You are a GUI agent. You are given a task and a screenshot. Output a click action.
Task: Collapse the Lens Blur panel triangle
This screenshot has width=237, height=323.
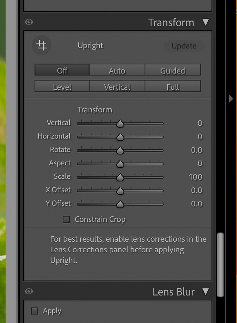[205, 291]
